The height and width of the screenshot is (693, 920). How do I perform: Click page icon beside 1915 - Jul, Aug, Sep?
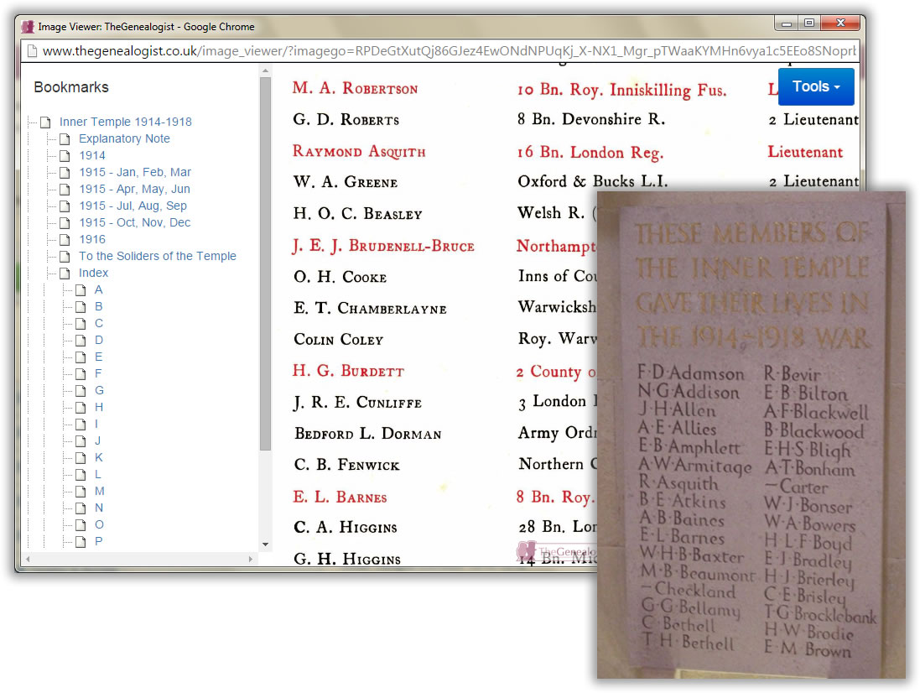tap(65, 206)
